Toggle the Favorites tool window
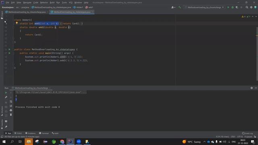258x145 pixels. pos(2,124)
